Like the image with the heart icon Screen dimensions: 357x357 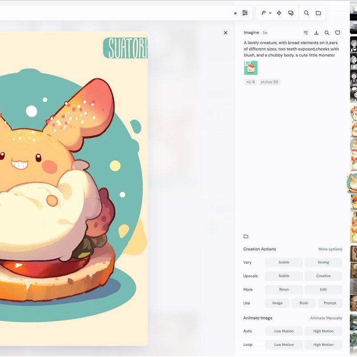click(338, 33)
